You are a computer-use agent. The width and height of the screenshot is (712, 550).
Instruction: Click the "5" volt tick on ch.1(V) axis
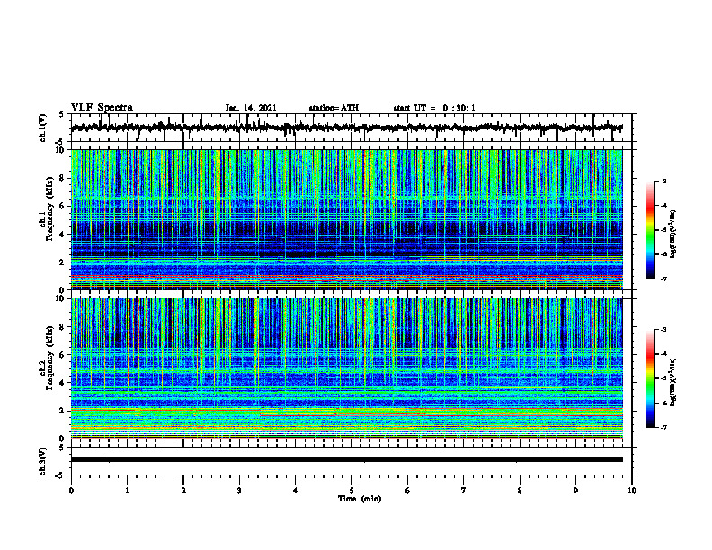point(61,115)
